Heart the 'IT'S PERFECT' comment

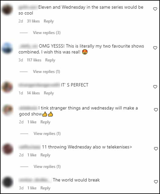click(155, 87)
